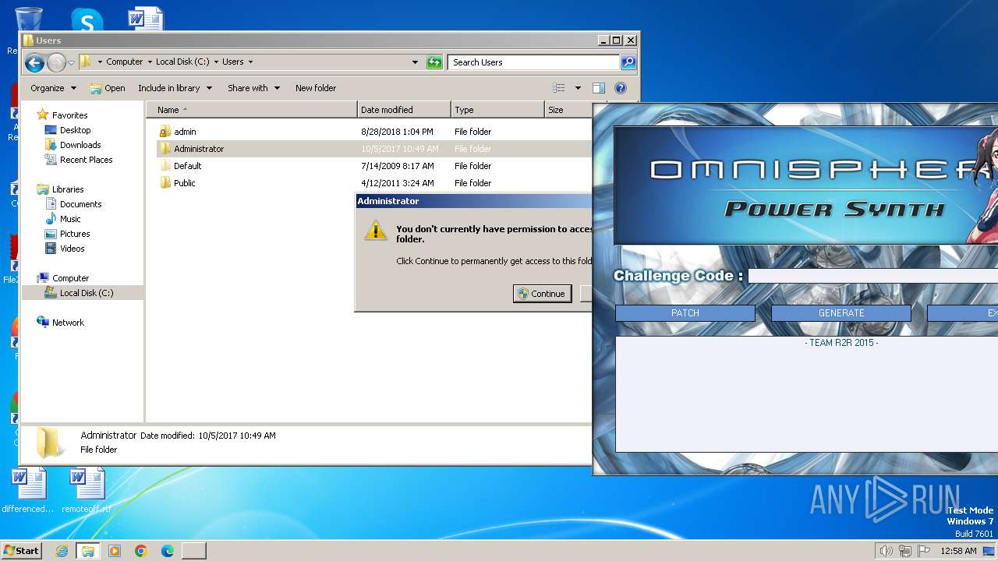Open the volume control in the system tray
Image resolution: width=998 pixels, height=561 pixels.
886,551
